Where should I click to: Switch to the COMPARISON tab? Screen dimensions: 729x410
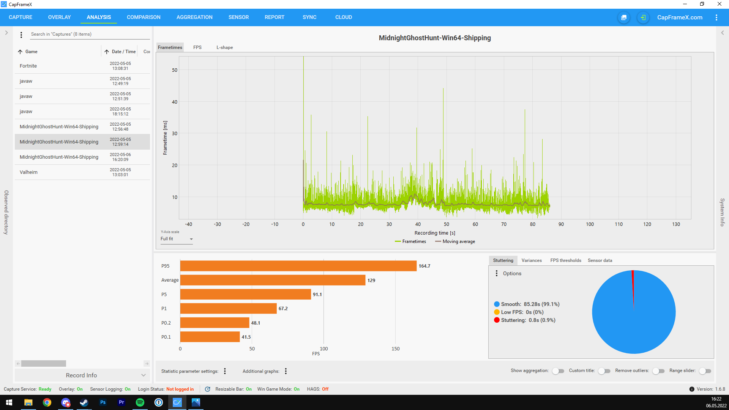tap(144, 17)
